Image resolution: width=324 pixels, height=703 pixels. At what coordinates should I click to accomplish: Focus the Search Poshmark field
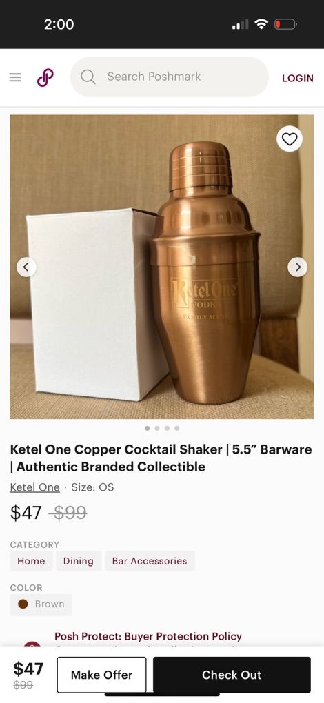click(x=170, y=77)
